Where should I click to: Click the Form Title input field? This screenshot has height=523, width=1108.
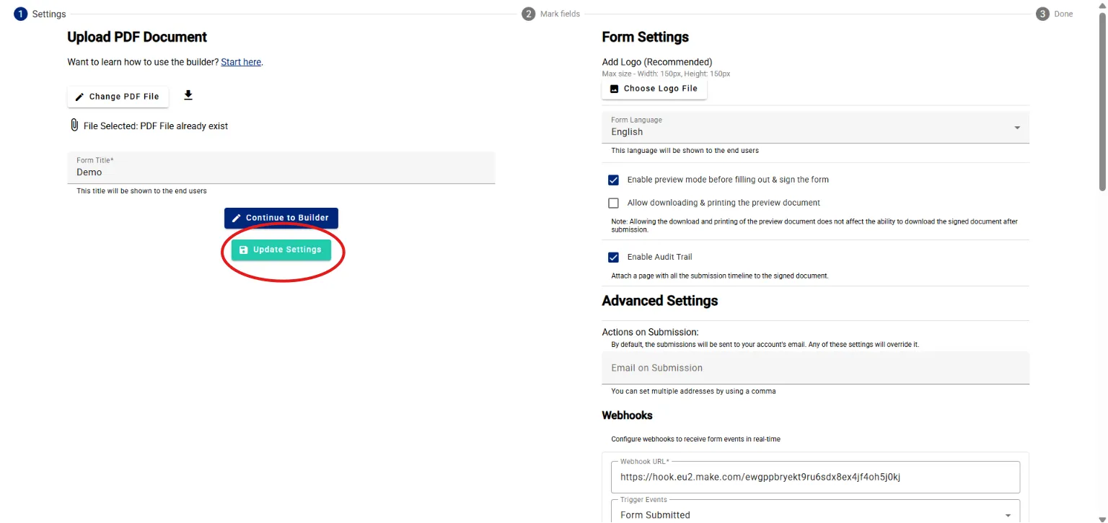[x=281, y=167]
